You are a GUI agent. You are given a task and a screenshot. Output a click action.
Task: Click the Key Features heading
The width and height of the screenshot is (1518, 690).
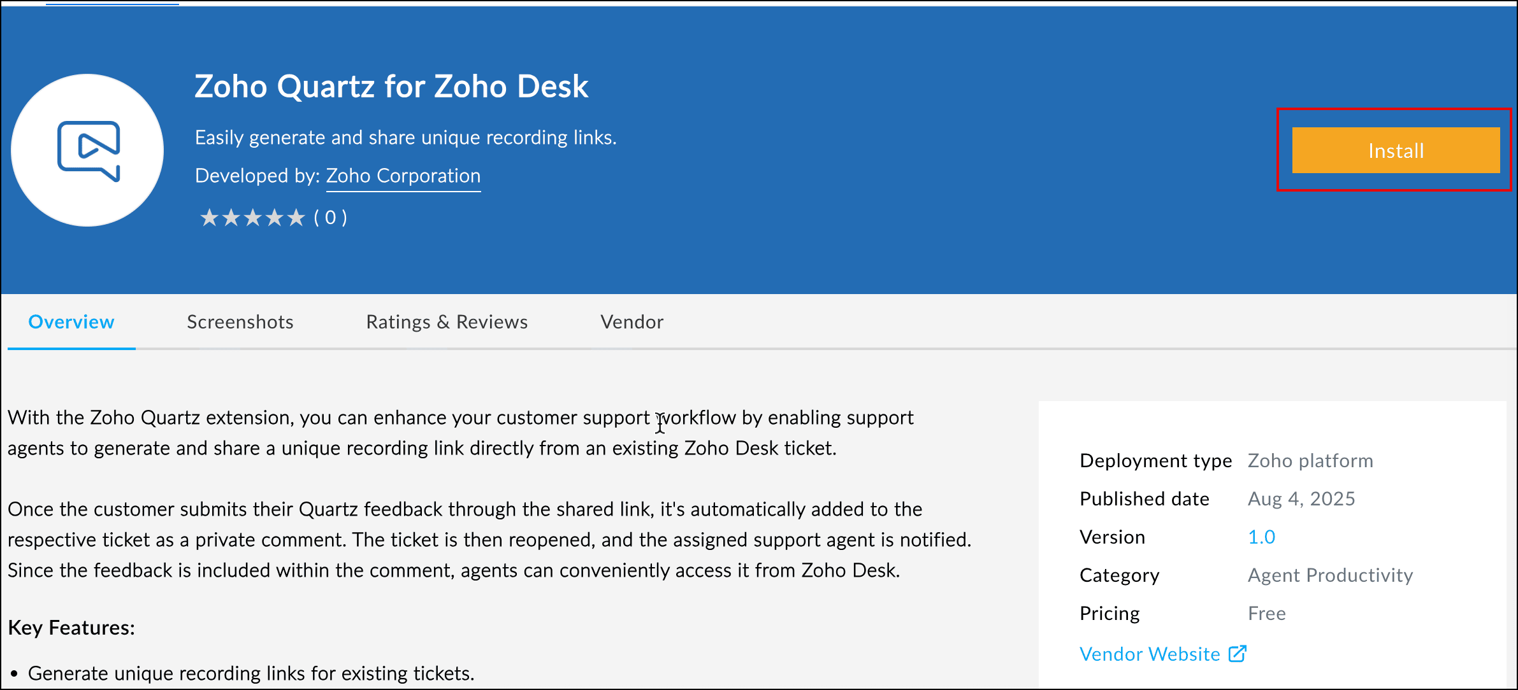pyautogui.click(x=71, y=628)
